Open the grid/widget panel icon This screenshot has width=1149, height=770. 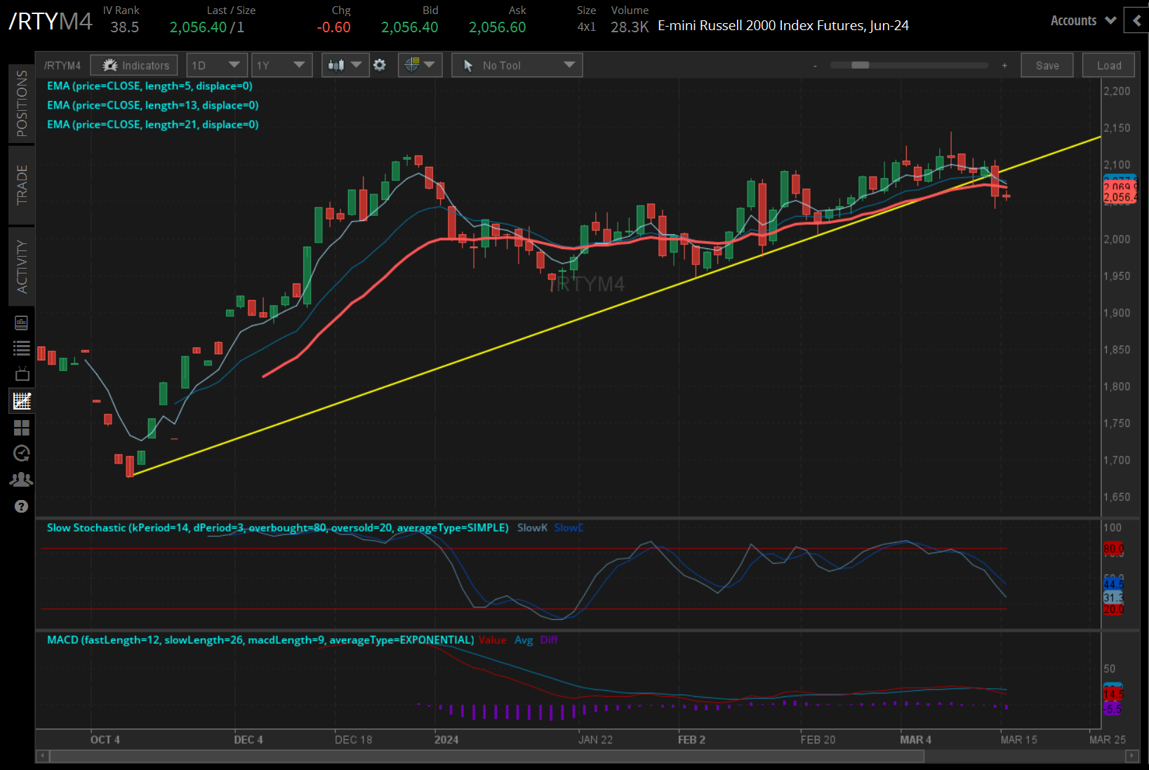(x=21, y=427)
